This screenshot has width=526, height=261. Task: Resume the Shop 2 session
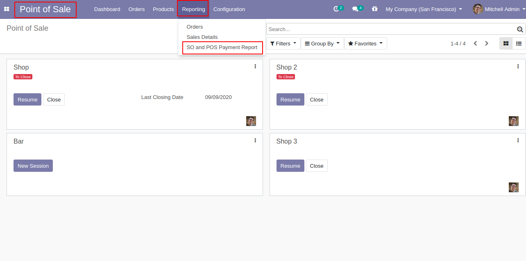tap(290, 99)
